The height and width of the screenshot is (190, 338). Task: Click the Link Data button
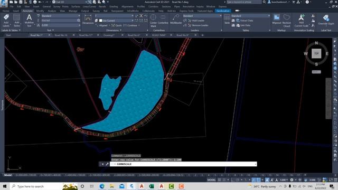[243, 25]
